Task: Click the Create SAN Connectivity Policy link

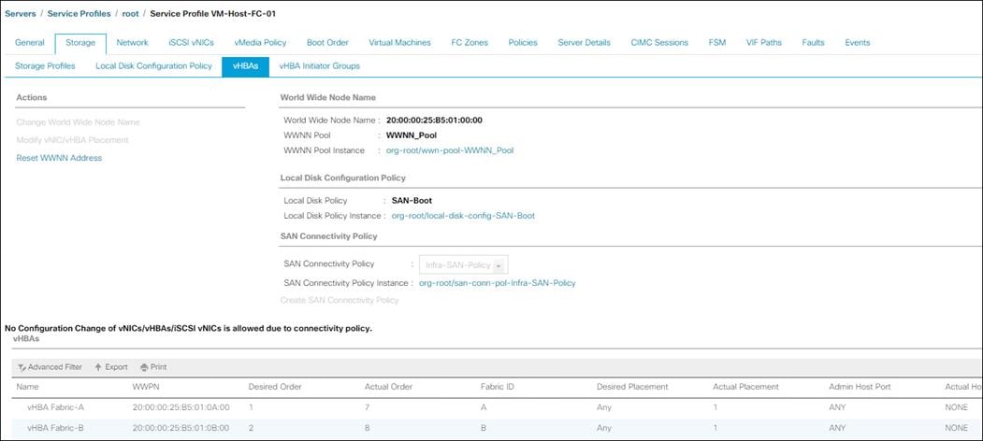Action: click(x=340, y=300)
